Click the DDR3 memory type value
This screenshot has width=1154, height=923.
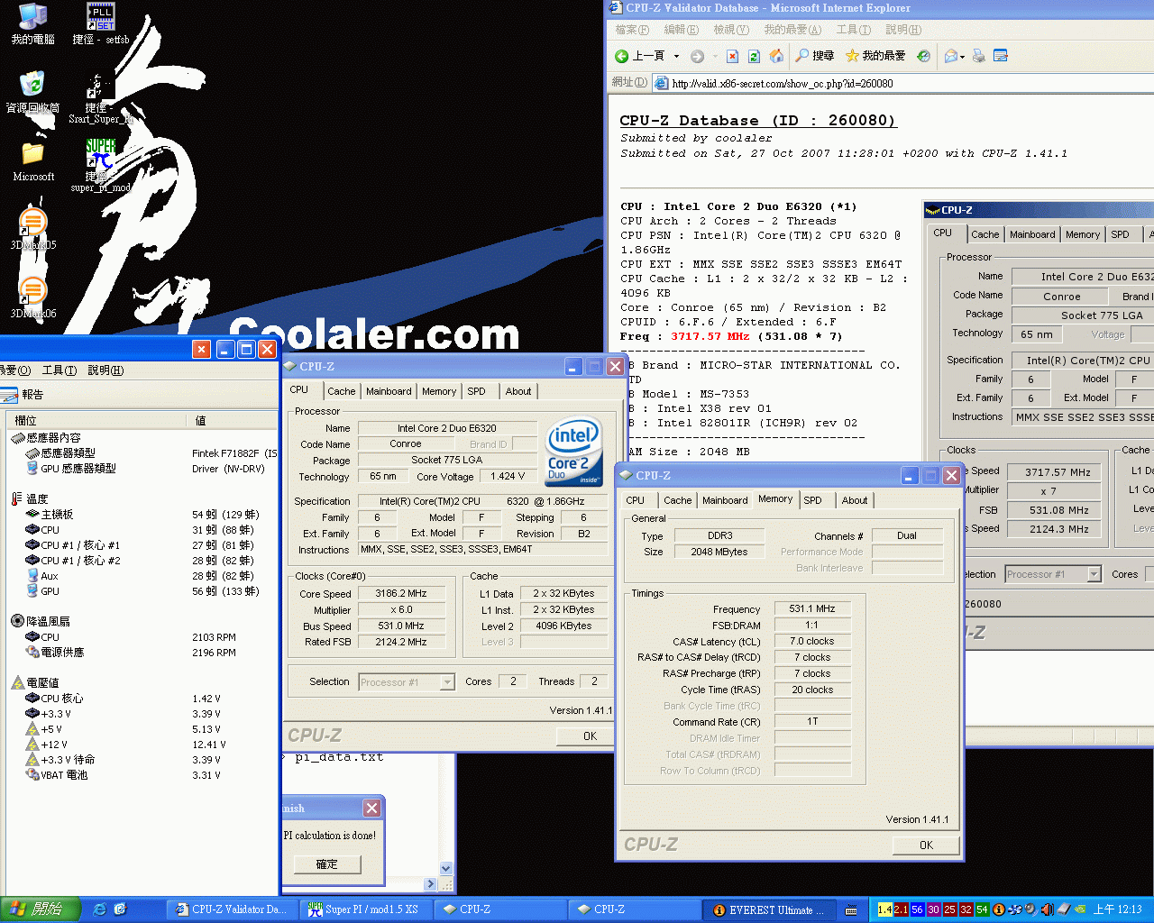(x=719, y=535)
